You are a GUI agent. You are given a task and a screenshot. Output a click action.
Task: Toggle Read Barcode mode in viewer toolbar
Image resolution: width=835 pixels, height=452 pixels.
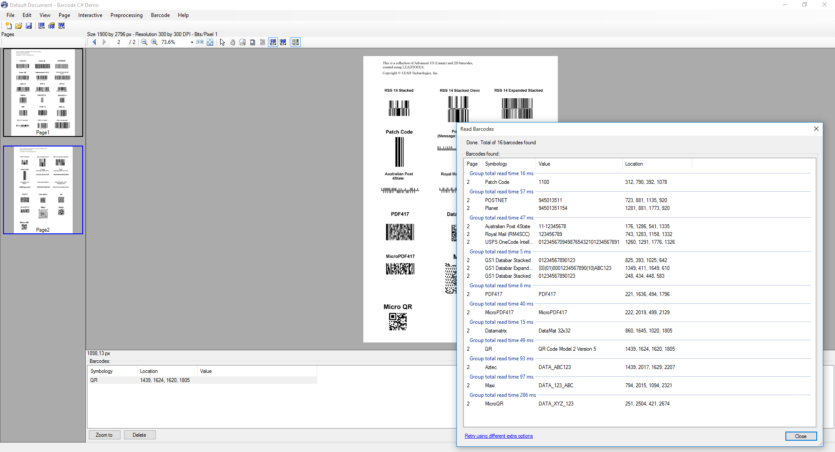click(273, 42)
